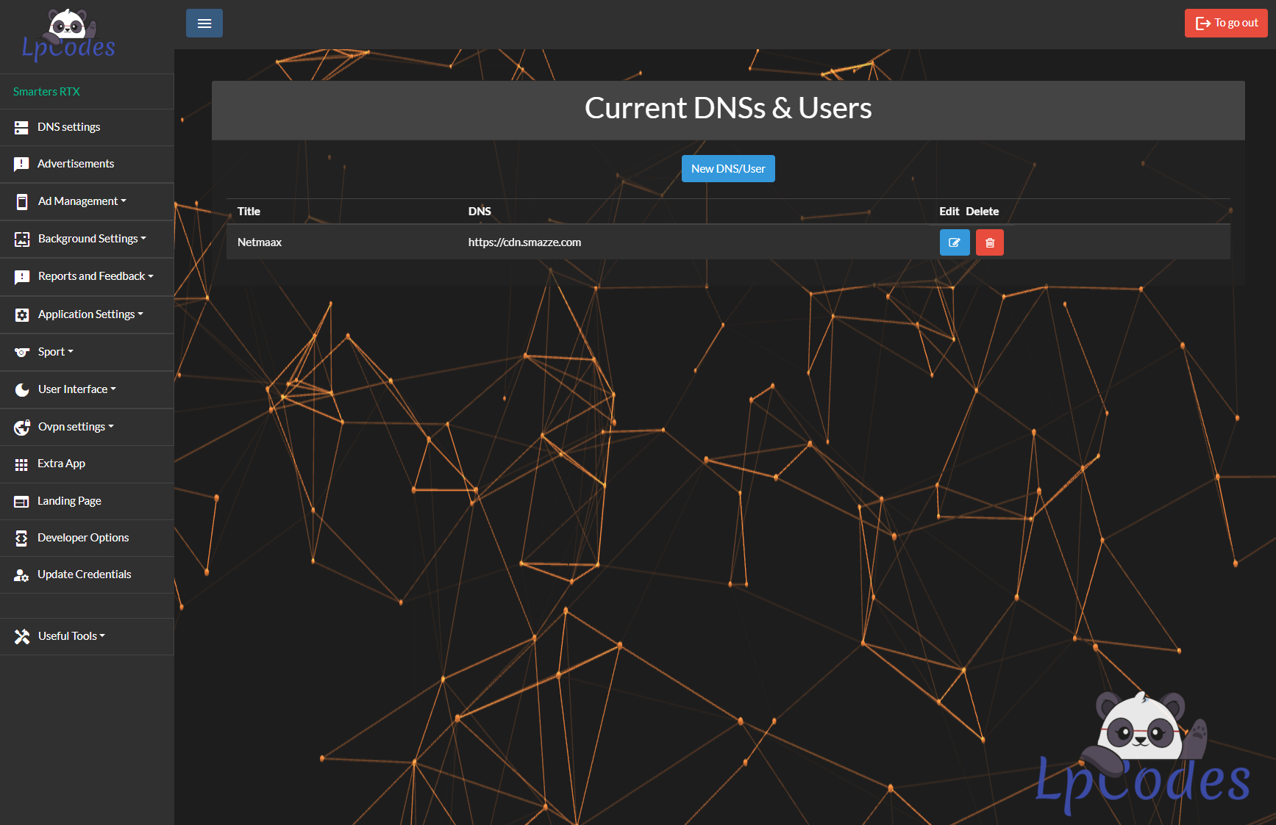
Task: Click the Title column header
Action: coord(249,212)
